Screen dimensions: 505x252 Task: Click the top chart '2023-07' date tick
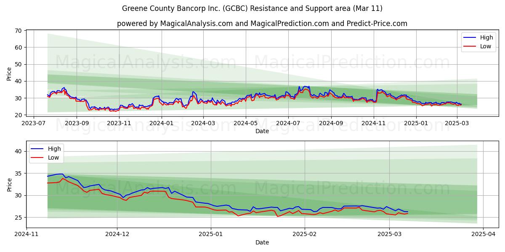pos(33,123)
